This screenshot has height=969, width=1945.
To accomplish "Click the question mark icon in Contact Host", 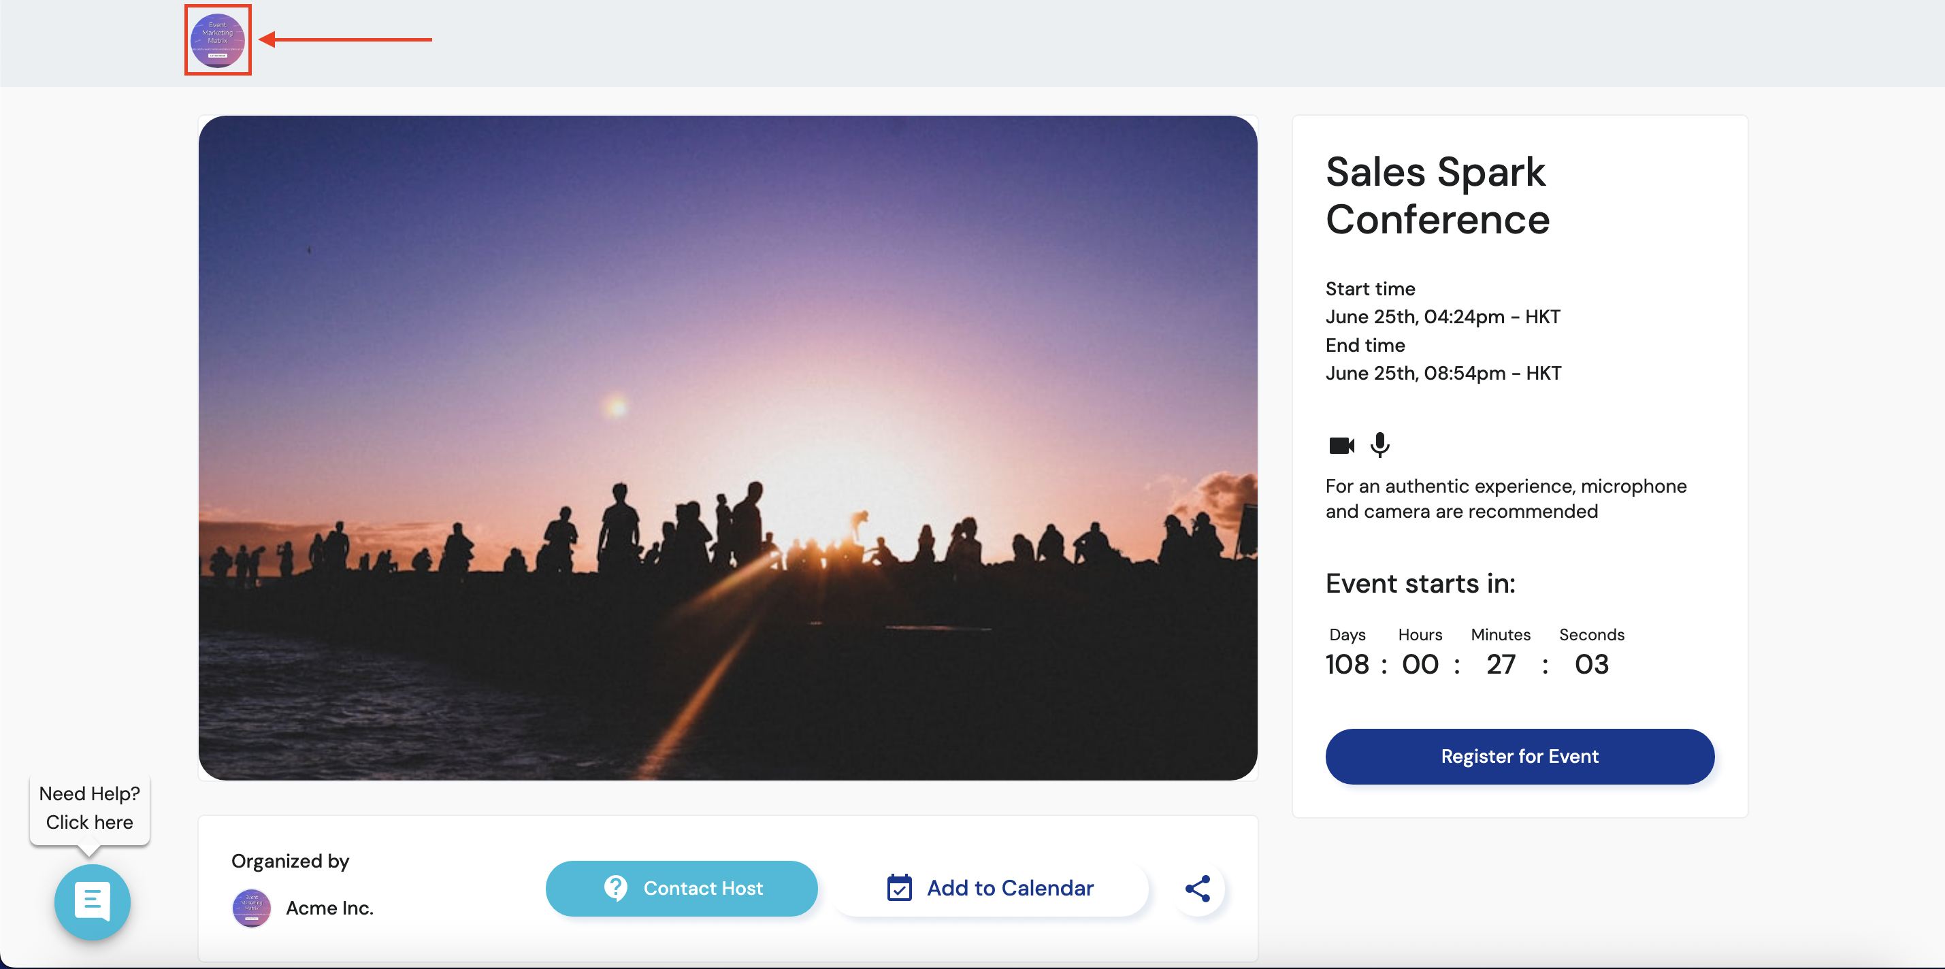I will pyautogui.click(x=615, y=888).
